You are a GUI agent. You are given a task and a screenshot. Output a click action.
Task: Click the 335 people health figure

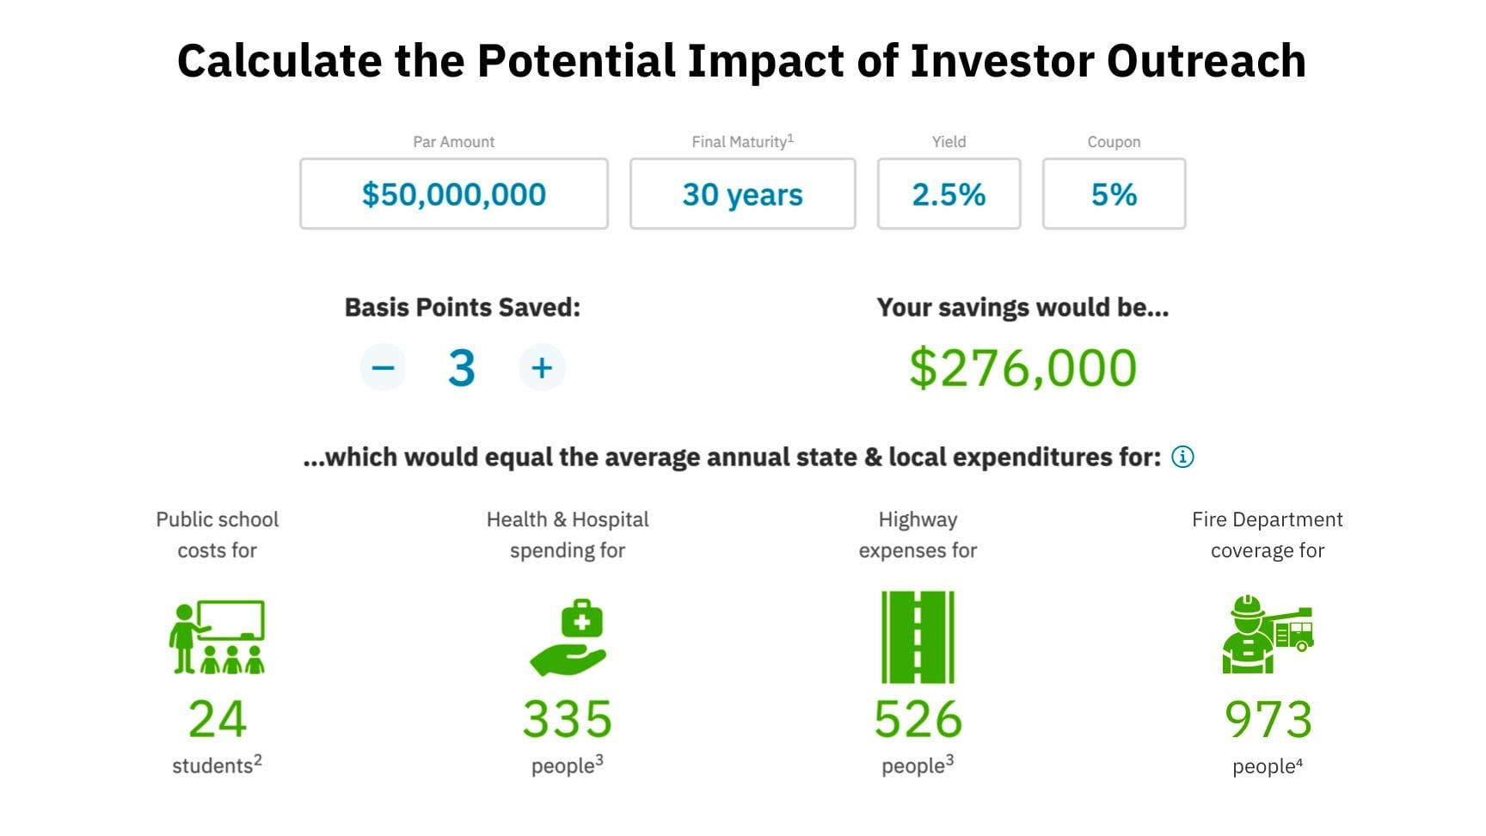click(x=568, y=719)
